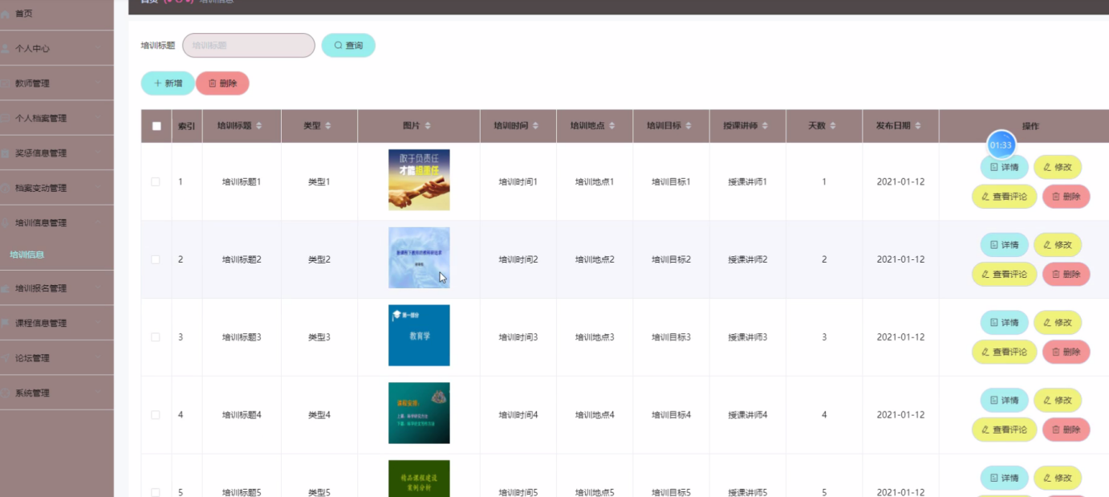Select the 培训信息 submenu item

pos(27,255)
